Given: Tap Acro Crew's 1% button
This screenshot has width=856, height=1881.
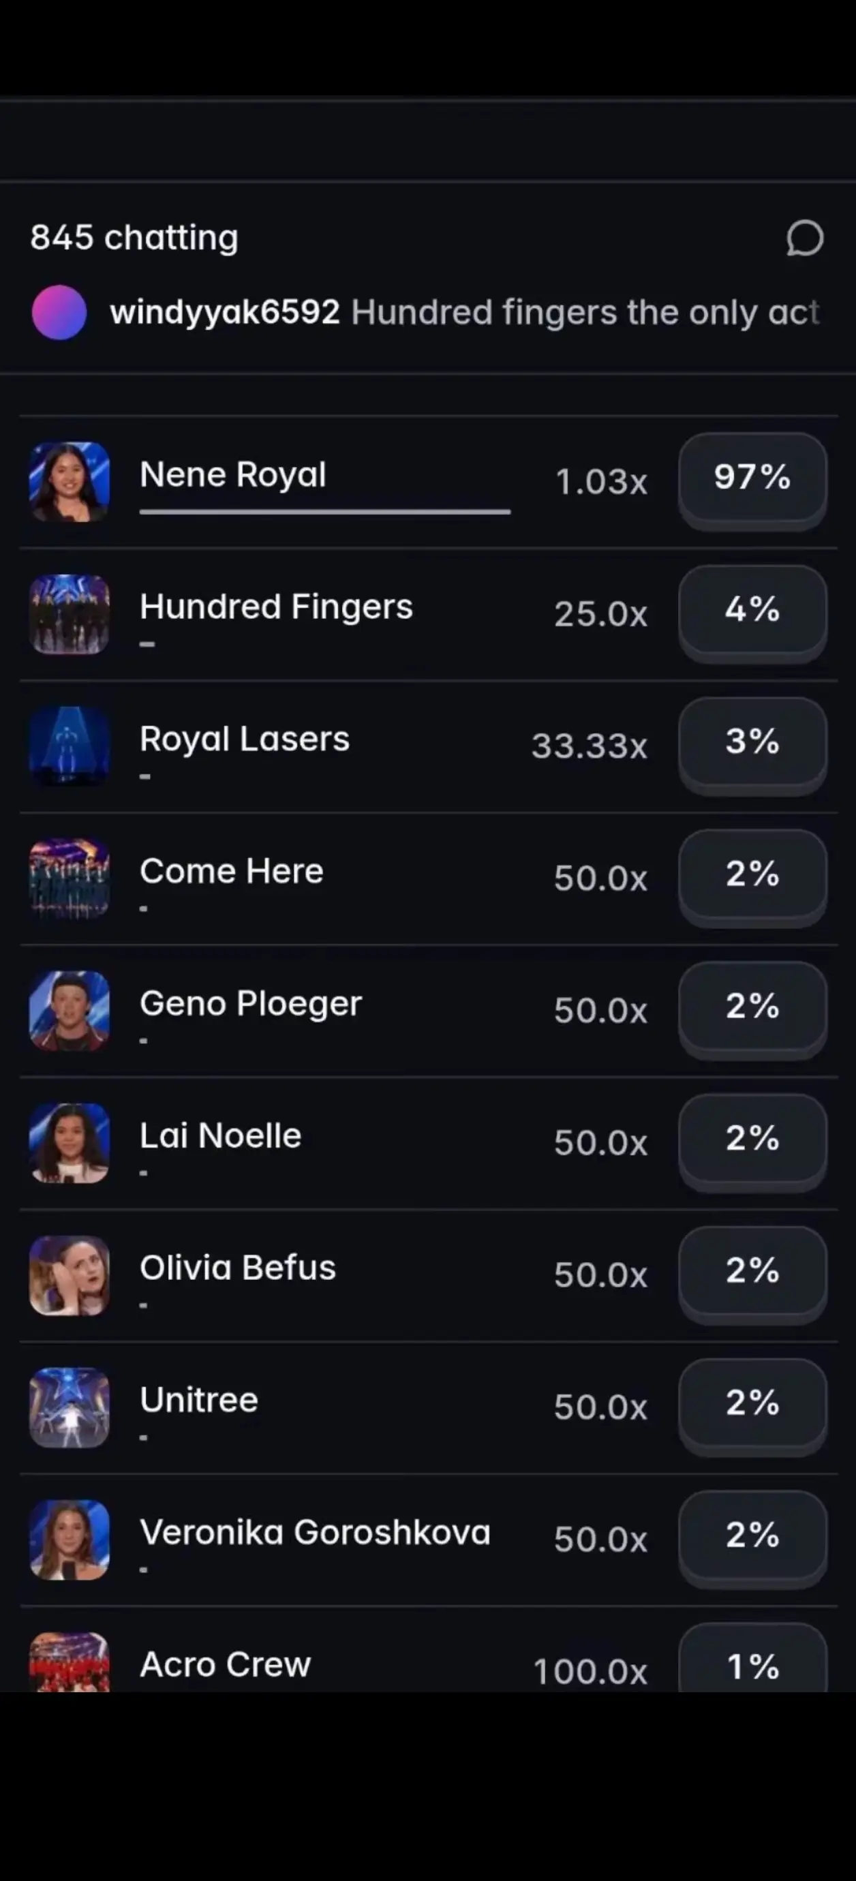Looking at the screenshot, I should coord(753,1658).
